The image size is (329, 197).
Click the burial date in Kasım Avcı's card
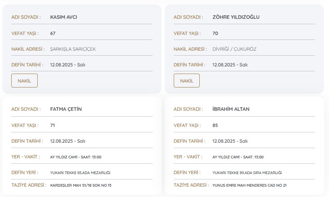[x=67, y=65]
